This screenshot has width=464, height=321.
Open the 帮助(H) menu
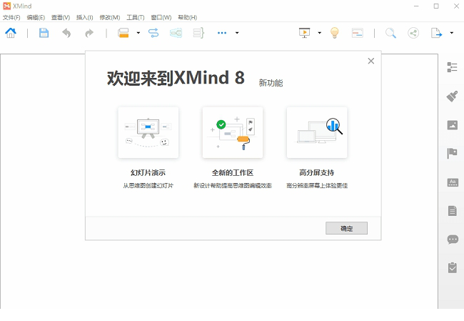(x=187, y=17)
